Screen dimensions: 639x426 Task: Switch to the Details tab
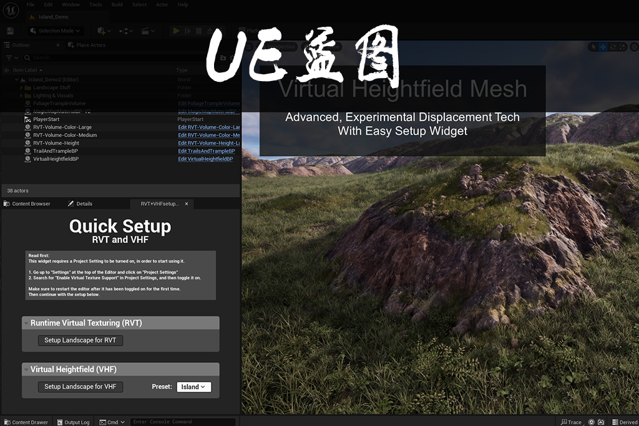click(x=80, y=203)
